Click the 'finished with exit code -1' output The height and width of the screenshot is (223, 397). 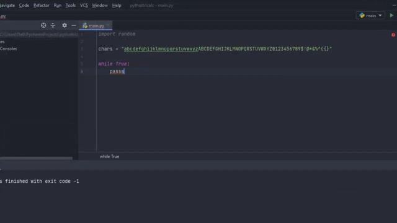click(40, 181)
